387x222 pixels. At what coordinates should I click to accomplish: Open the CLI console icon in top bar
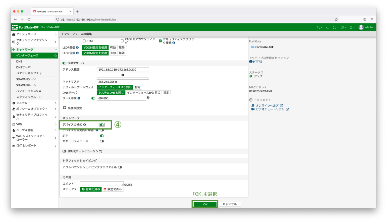pyautogui.click(x=327, y=27)
